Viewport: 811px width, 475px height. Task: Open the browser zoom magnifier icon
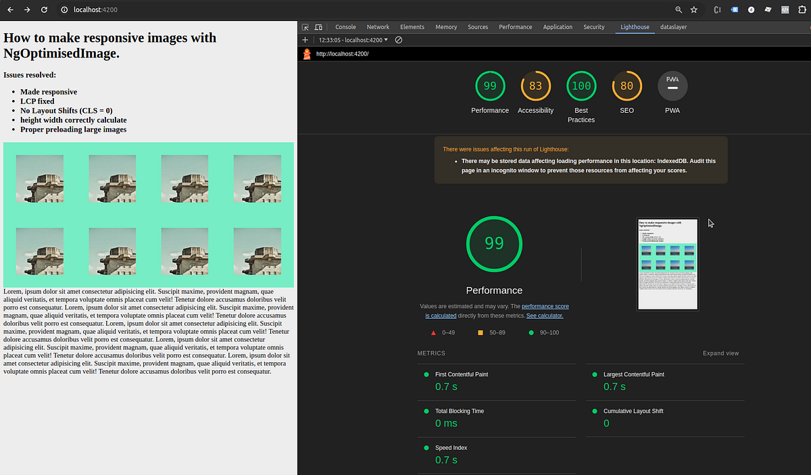coord(679,9)
